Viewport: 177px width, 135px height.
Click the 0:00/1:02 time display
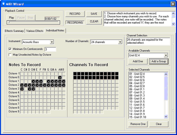pos(52,19)
